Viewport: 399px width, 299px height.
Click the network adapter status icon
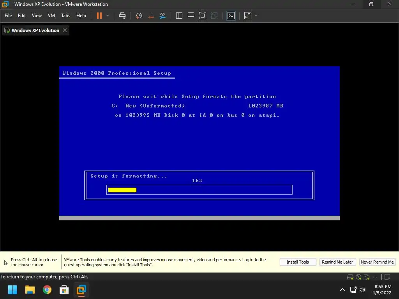367,277
